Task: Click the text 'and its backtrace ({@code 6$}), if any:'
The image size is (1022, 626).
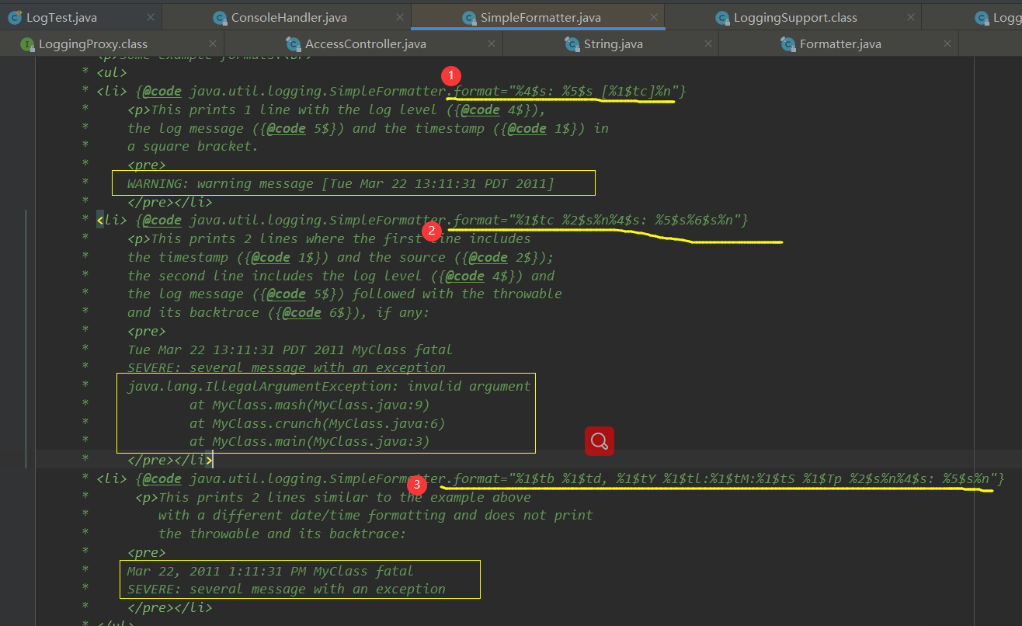Action: coord(278,312)
